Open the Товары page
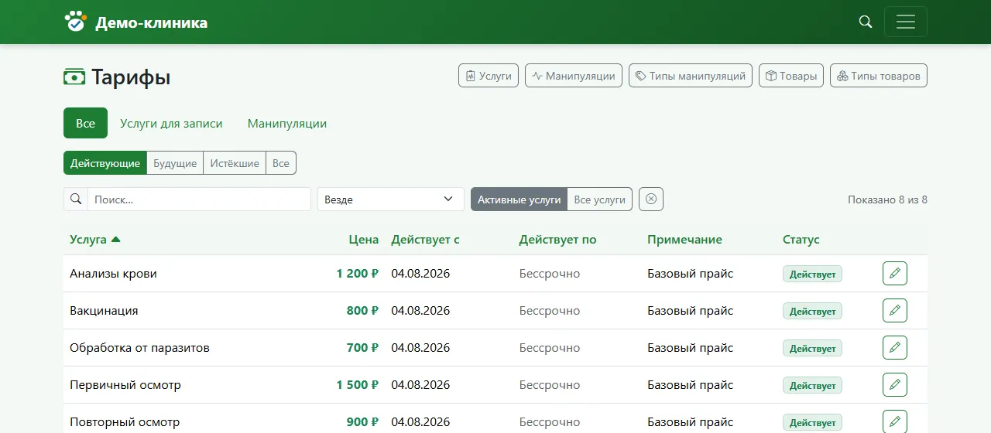 tap(791, 76)
